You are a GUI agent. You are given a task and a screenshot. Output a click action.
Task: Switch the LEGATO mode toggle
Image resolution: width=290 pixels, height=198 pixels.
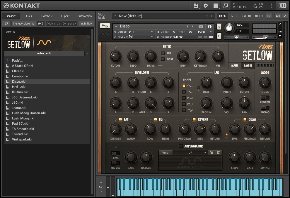(265, 98)
